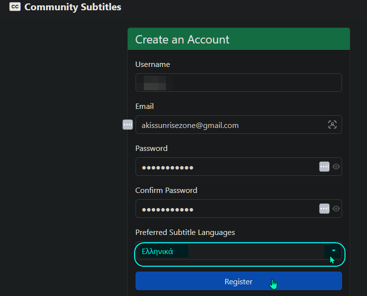Click the Email label text
Image resolution: width=367 pixels, height=296 pixels.
[144, 106]
